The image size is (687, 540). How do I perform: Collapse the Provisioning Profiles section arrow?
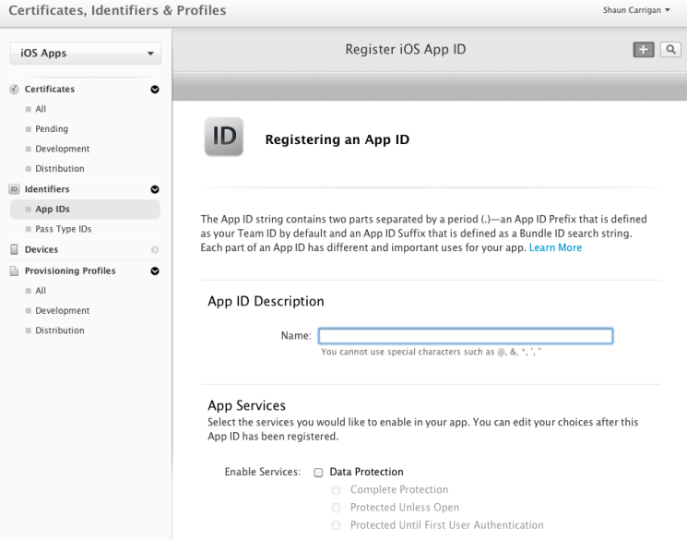click(154, 270)
